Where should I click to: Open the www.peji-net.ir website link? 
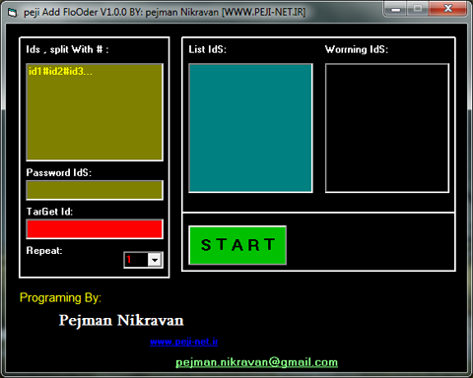(184, 342)
